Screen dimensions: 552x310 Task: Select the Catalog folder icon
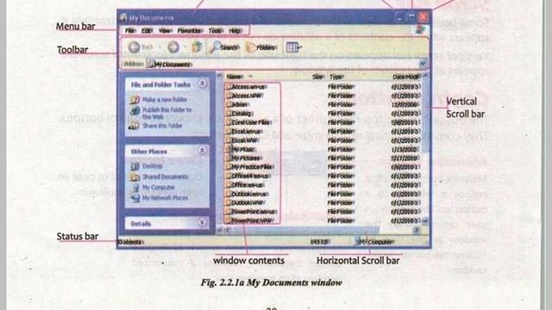pos(228,114)
